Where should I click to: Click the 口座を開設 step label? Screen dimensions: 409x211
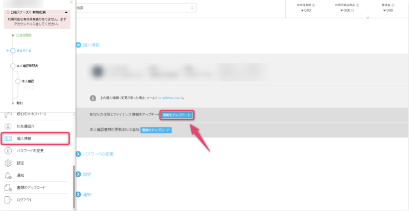pyautogui.click(x=24, y=35)
